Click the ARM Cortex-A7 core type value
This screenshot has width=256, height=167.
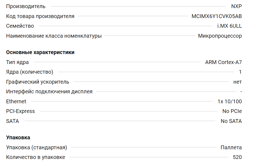[223, 62]
